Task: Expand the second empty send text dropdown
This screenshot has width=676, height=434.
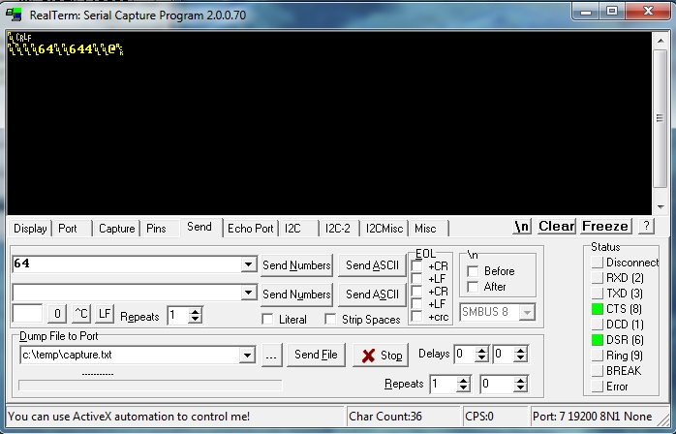Action: (249, 293)
